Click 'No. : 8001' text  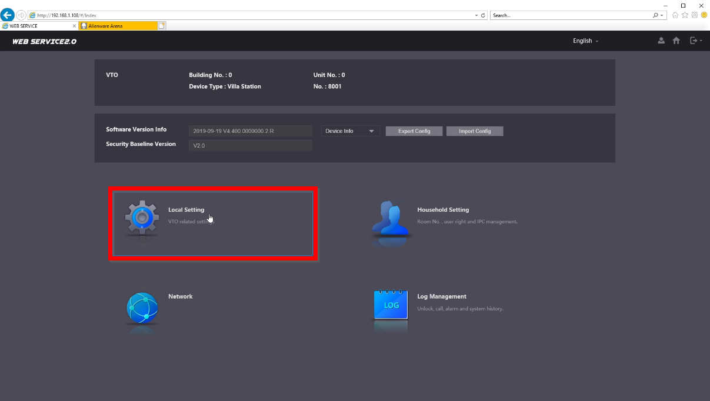click(328, 86)
